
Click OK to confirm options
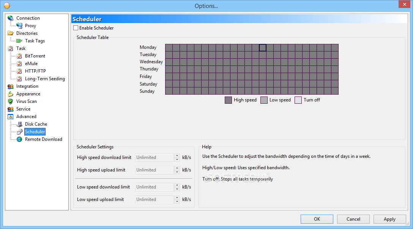pyautogui.click(x=317, y=219)
